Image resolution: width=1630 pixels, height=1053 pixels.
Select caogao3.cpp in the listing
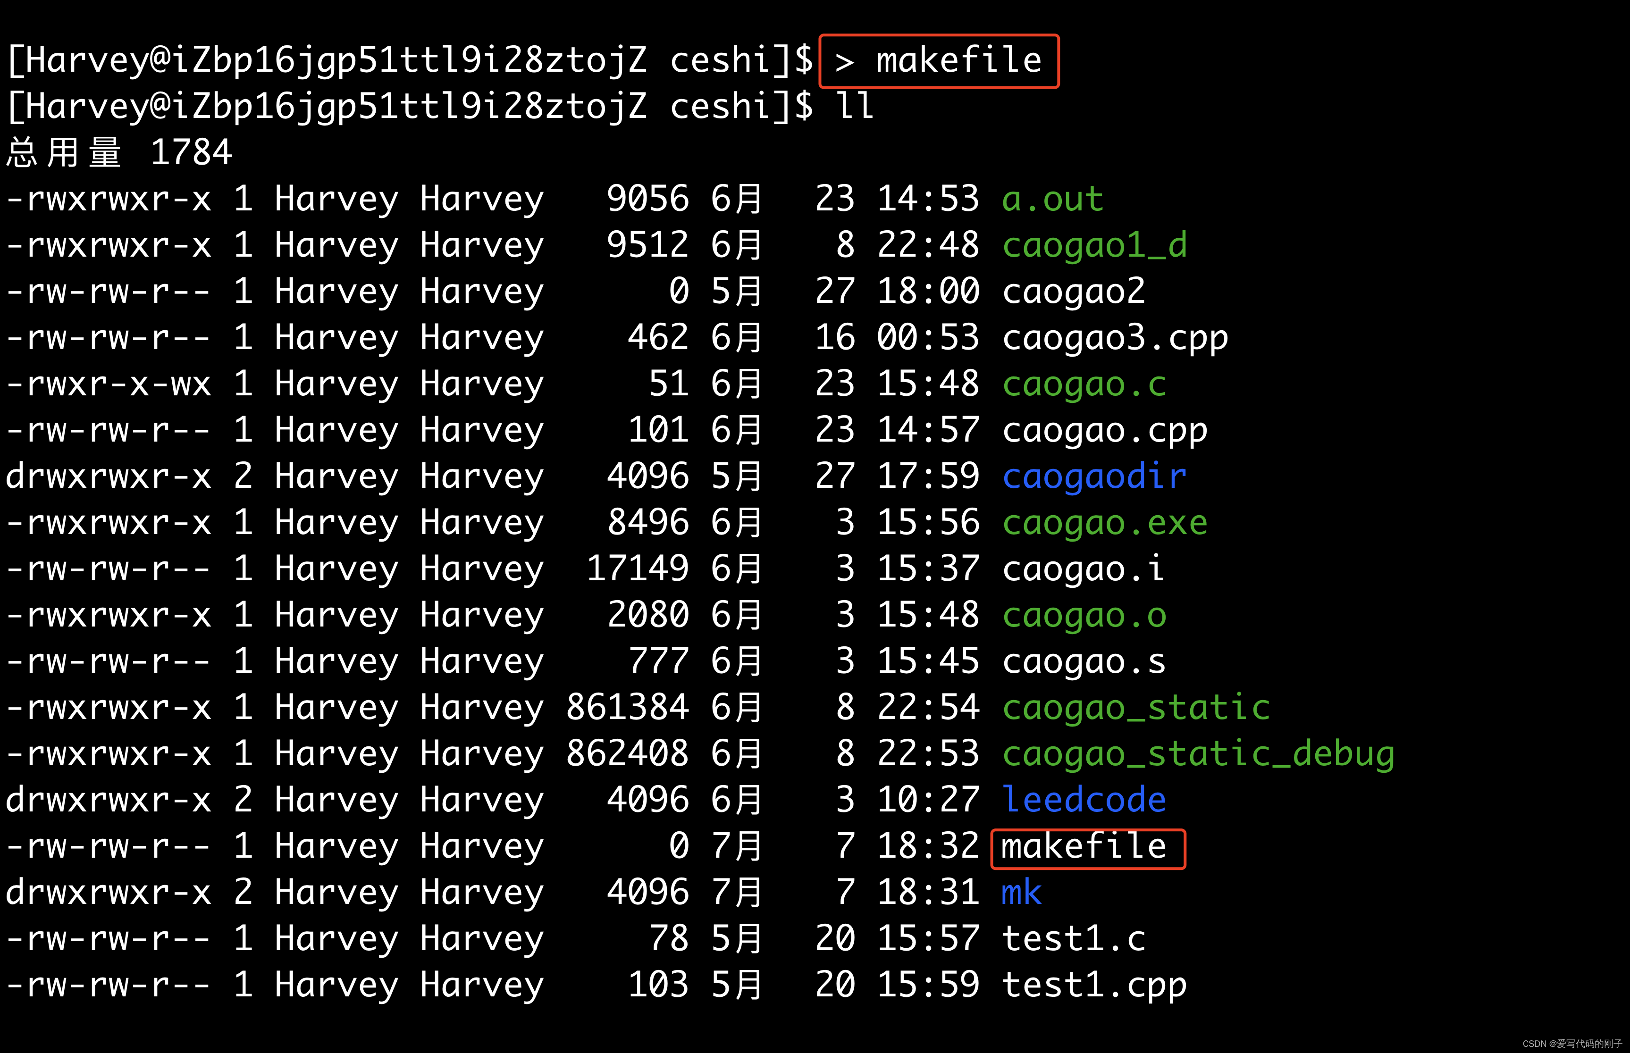click(x=1115, y=338)
